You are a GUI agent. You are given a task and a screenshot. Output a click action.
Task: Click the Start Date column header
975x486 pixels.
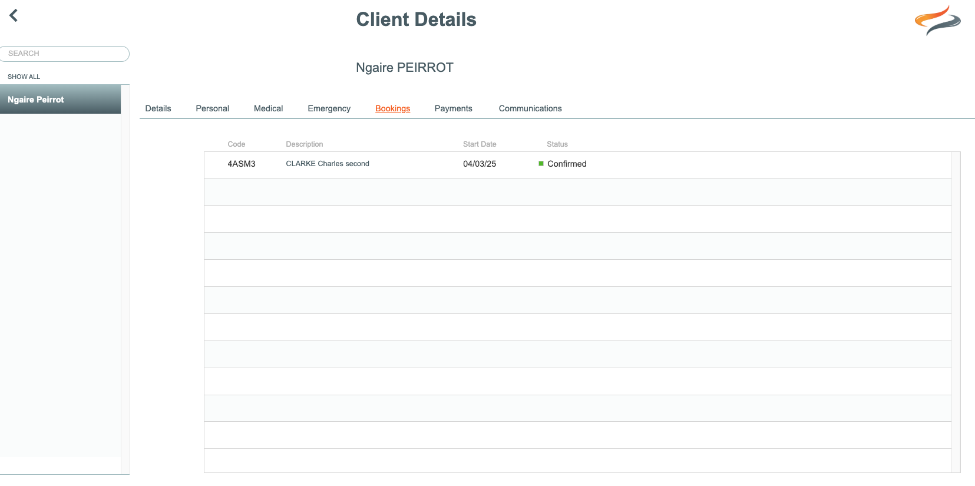[x=480, y=144]
